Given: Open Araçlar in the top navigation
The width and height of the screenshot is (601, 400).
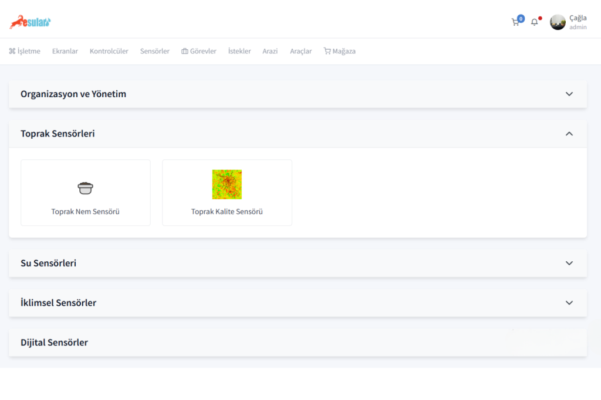Looking at the screenshot, I should tap(300, 51).
